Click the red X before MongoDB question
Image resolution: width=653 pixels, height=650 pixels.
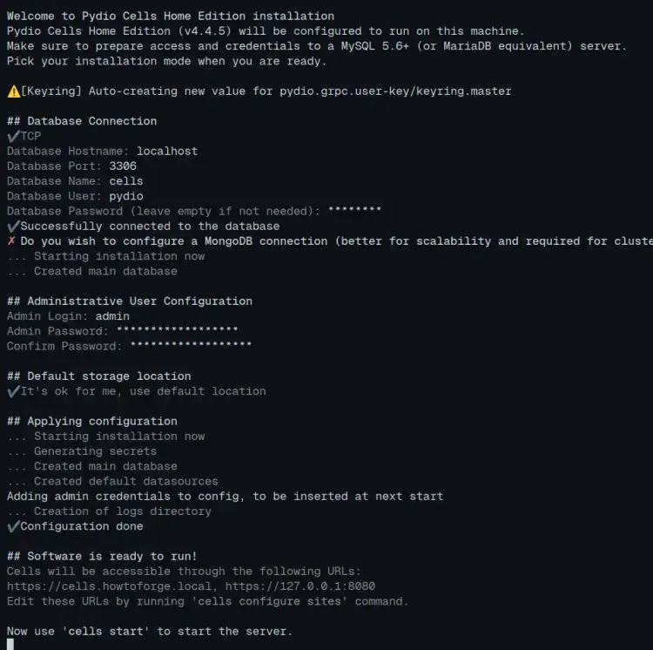click(x=11, y=241)
